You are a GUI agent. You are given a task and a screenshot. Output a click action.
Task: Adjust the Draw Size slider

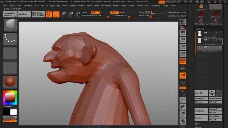point(152,16)
